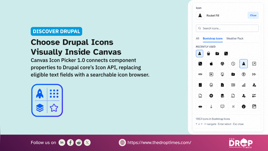
Task: Click the "1953 icons in Bootstrap Icons" text
Action: [212, 119]
